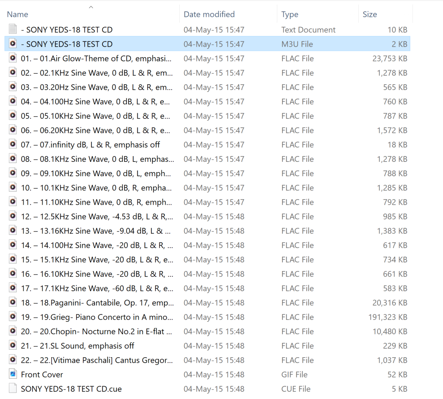The height and width of the screenshot is (399, 443).
Task: Click the GIF File type cell
Action: pyautogui.click(x=294, y=375)
